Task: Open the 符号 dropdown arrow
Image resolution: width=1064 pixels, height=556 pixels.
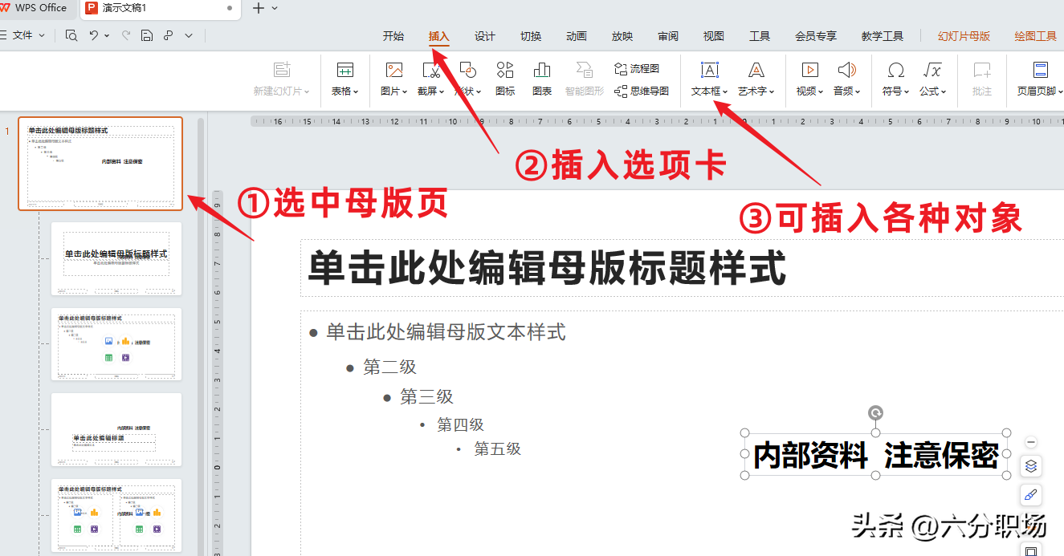Action: pos(907,92)
